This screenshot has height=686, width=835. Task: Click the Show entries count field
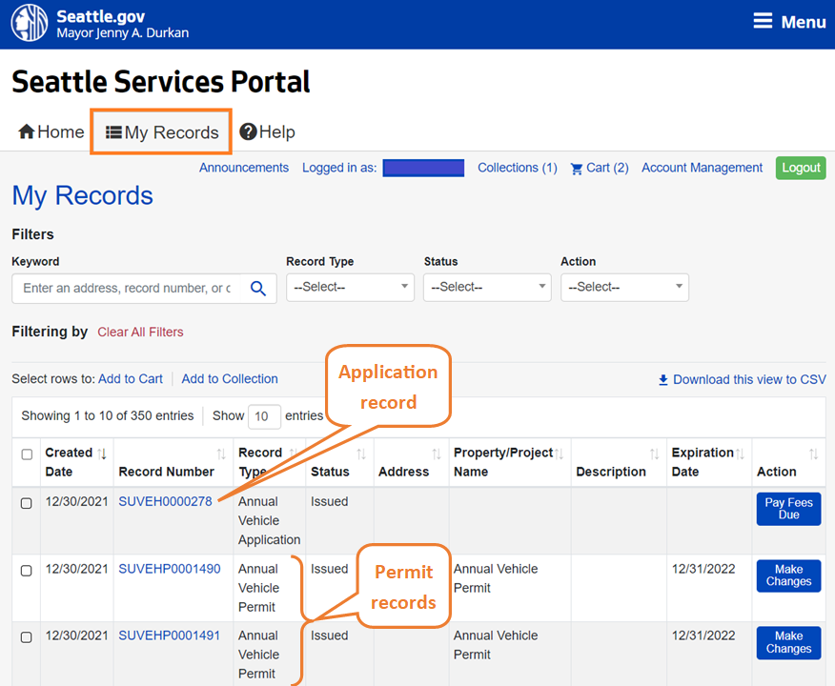[x=264, y=416]
